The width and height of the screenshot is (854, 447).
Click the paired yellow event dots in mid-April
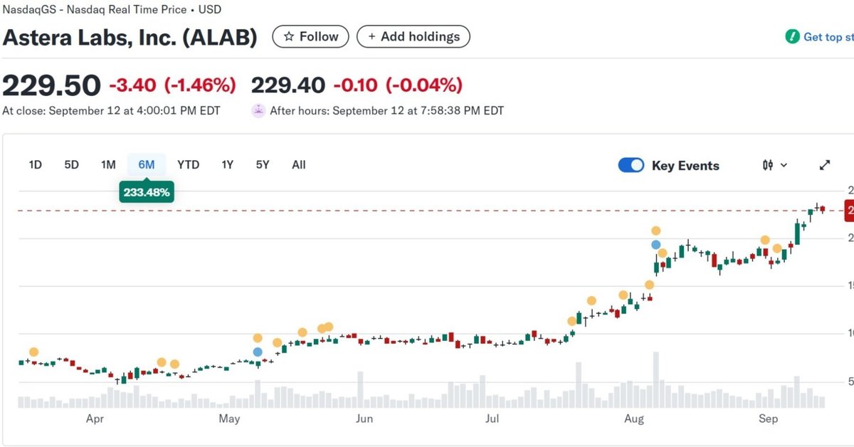pos(167,363)
